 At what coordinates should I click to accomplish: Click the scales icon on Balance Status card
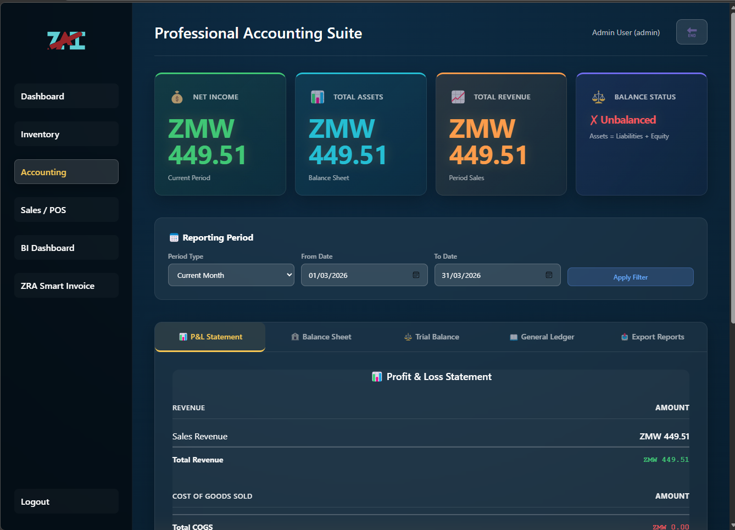tap(598, 97)
